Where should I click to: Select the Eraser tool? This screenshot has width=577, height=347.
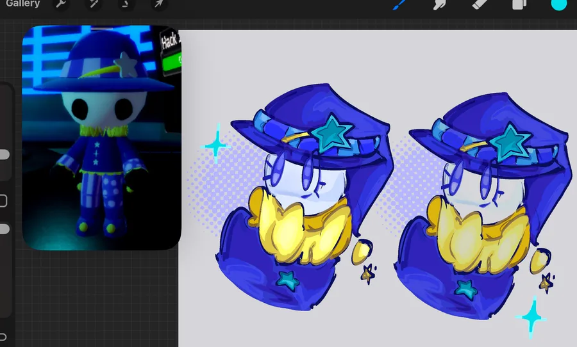tap(480, 4)
